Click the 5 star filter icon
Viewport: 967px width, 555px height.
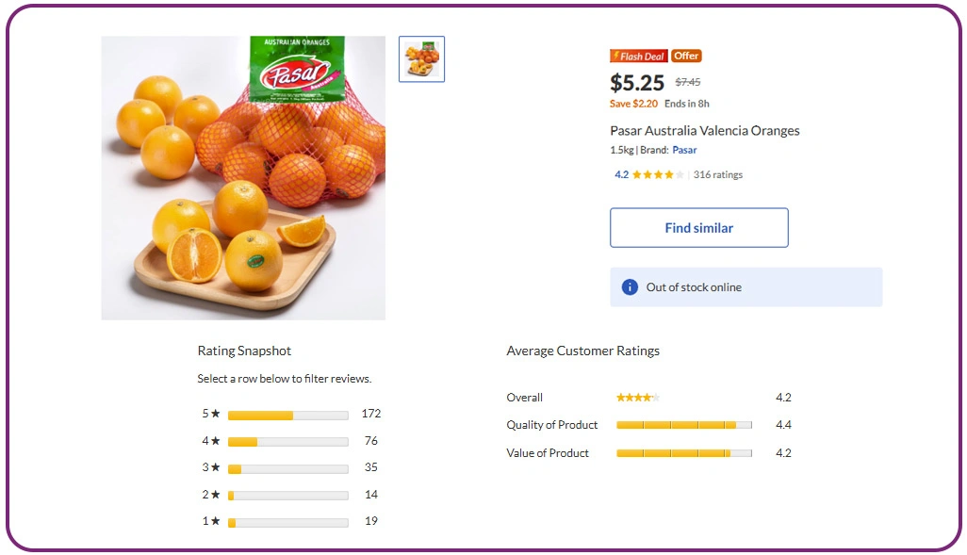point(215,415)
